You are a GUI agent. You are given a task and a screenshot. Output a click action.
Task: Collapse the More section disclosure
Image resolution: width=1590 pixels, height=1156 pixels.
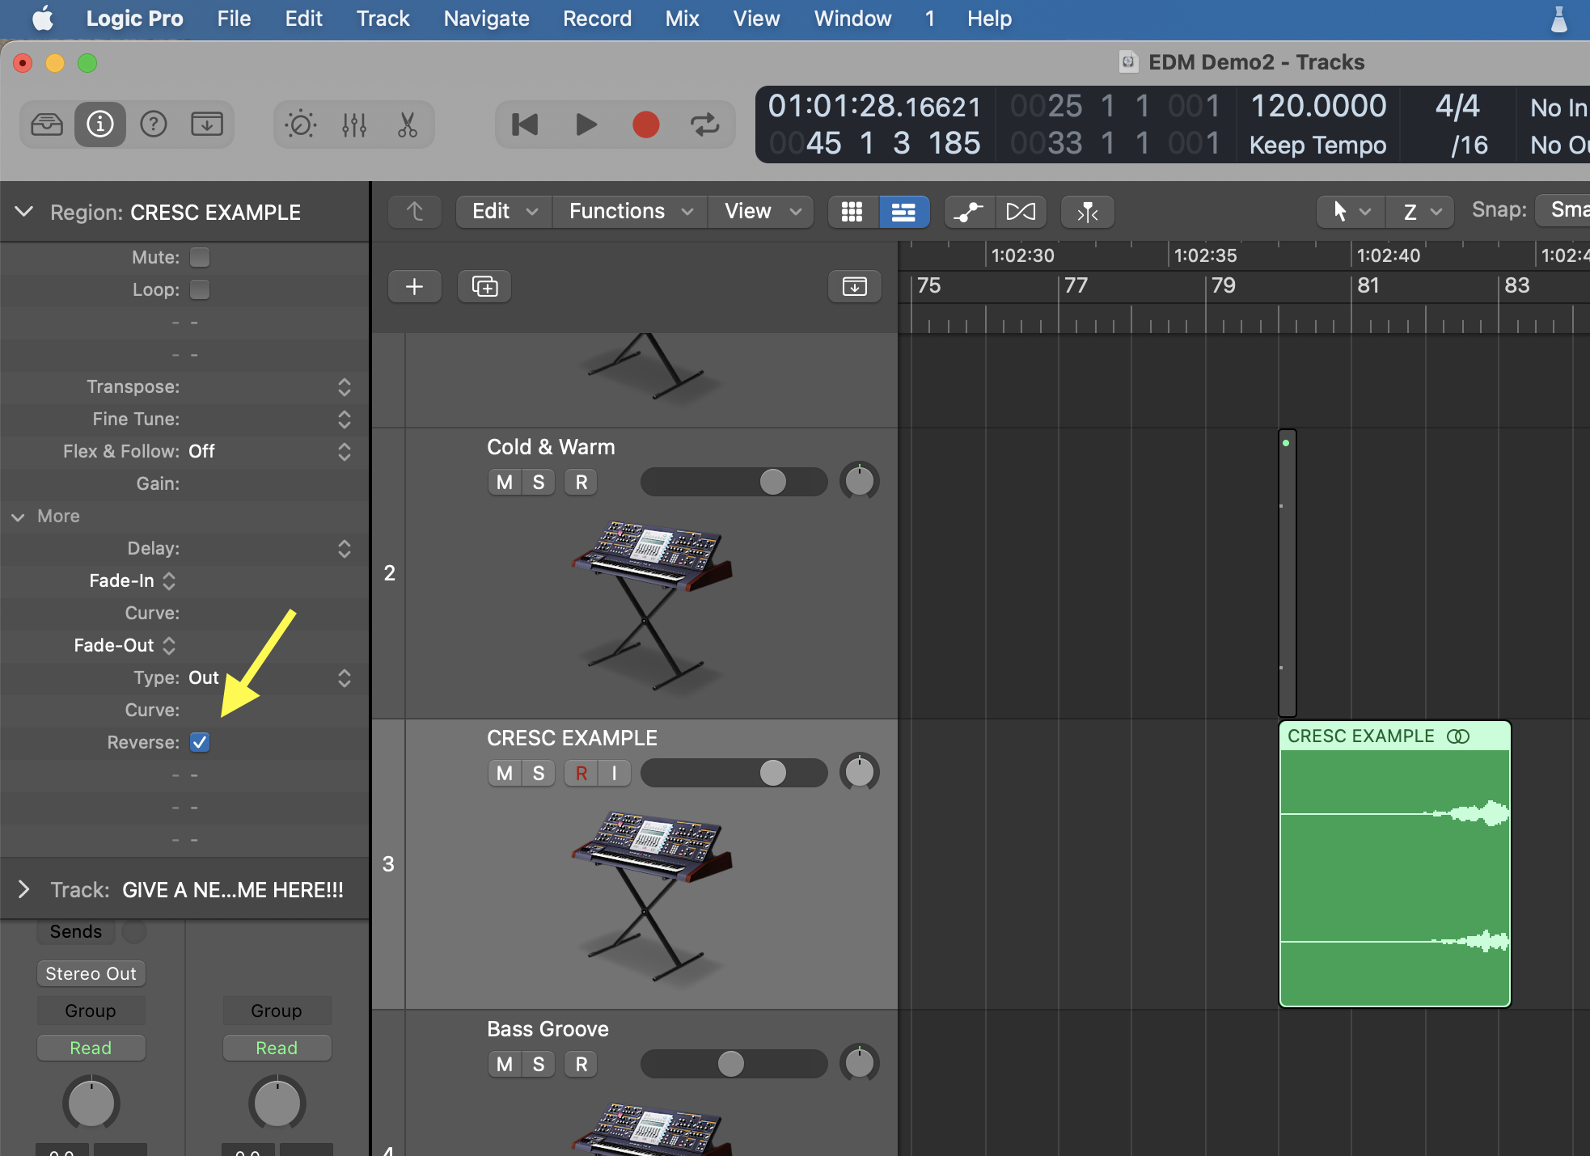pos(18,517)
